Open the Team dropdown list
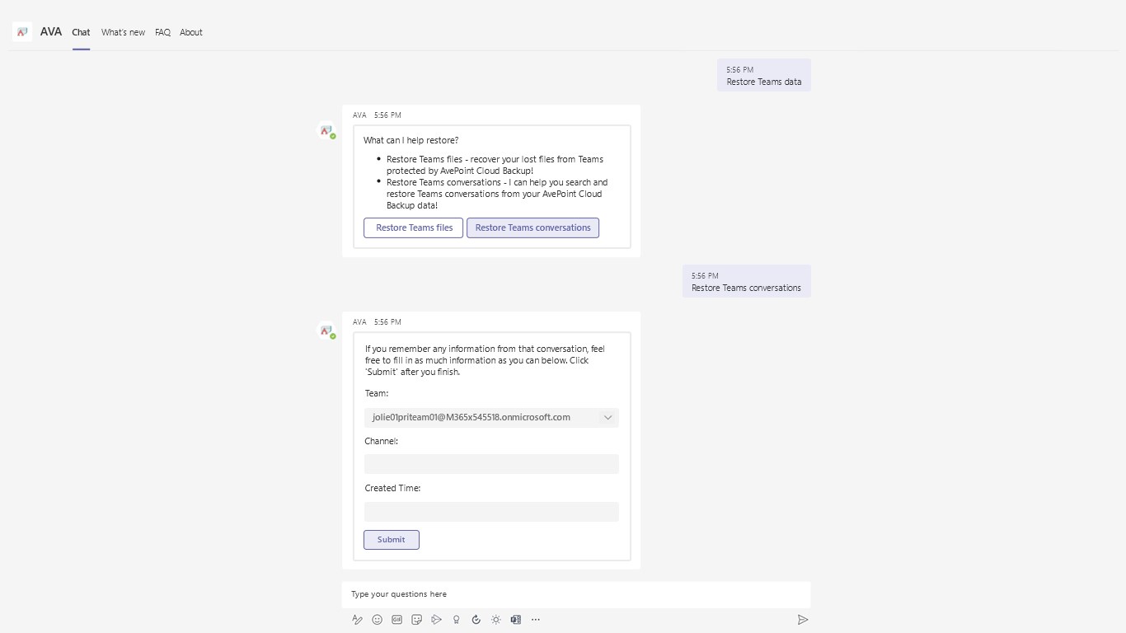Viewport: 1126px width, 633px height. click(x=491, y=417)
